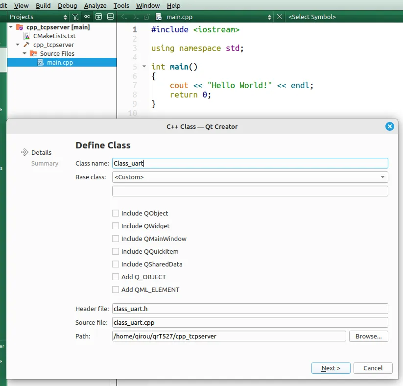This screenshot has width=403, height=386.
Task: Click the Browse... button
Action: tap(368, 336)
